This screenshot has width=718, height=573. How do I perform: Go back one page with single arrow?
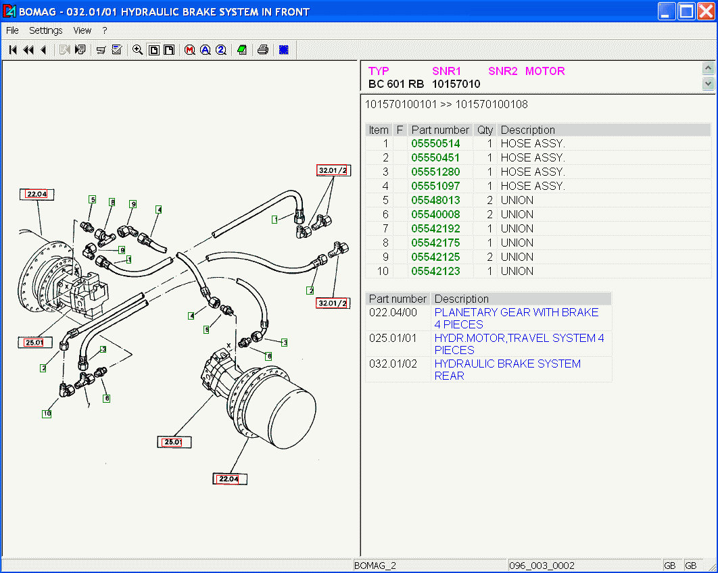pos(43,50)
